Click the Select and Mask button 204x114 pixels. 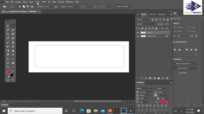pyautogui.click(x=123, y=6)
